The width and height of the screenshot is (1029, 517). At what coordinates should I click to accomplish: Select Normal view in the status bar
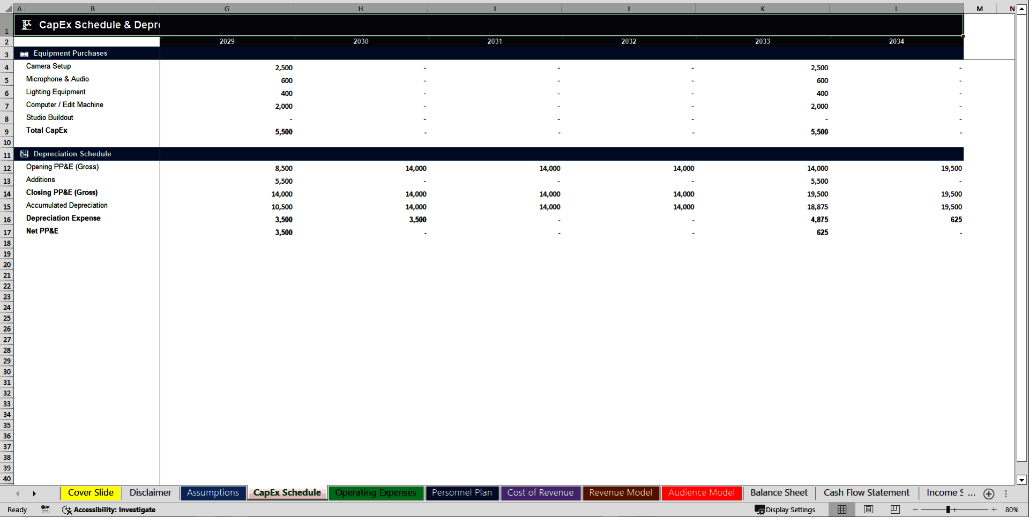point(841,509)
